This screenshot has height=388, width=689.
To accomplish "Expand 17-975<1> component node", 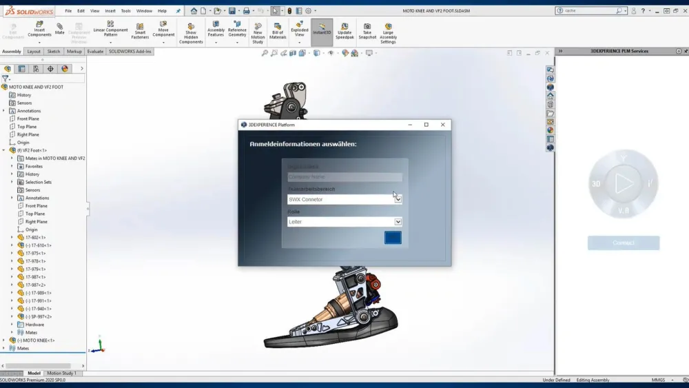I will [12, 253].
